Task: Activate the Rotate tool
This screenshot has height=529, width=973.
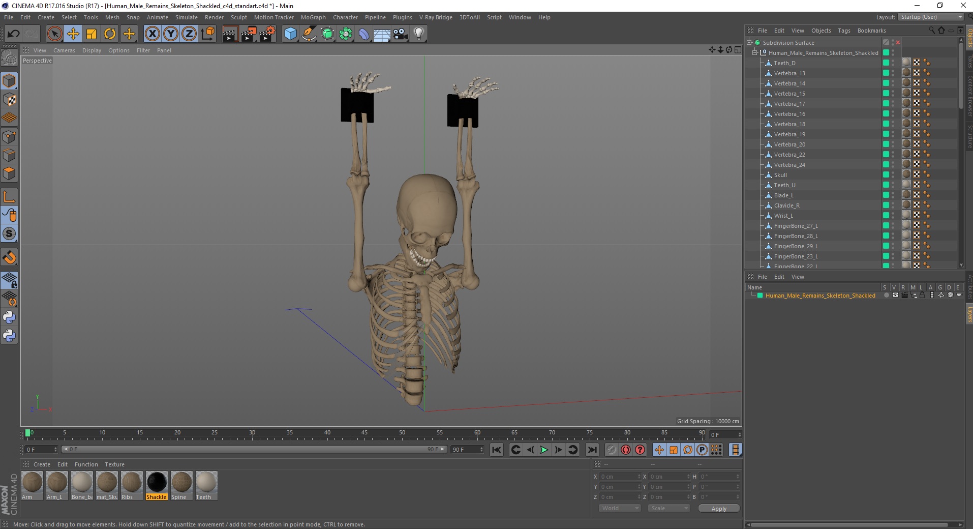Action: [110, 34]
